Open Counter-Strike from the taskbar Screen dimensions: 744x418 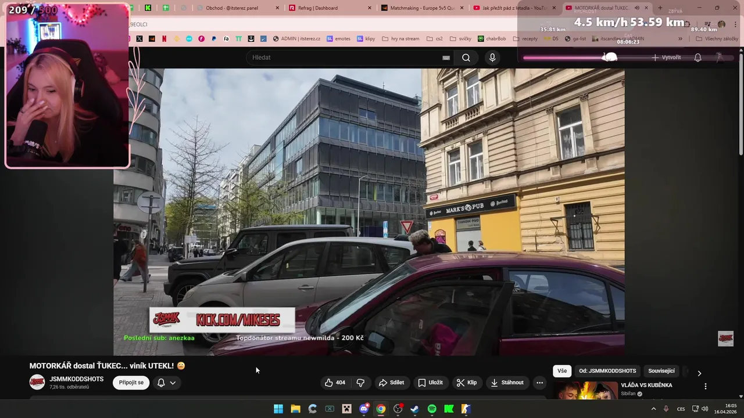pos(466,409)
